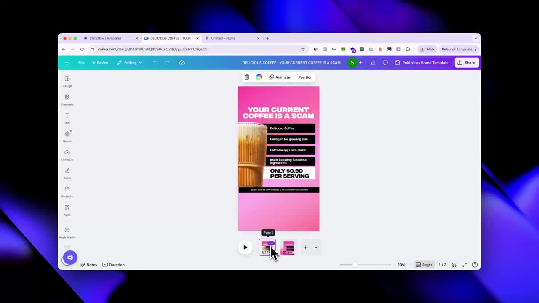Open the Duration settings
This screenshot has width=539, height=303.
pos(114,265)
